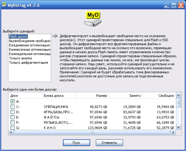Click the 'G:' drive letter text

tap(18, 128)
